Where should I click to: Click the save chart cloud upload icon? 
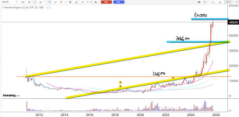point(220,2)
